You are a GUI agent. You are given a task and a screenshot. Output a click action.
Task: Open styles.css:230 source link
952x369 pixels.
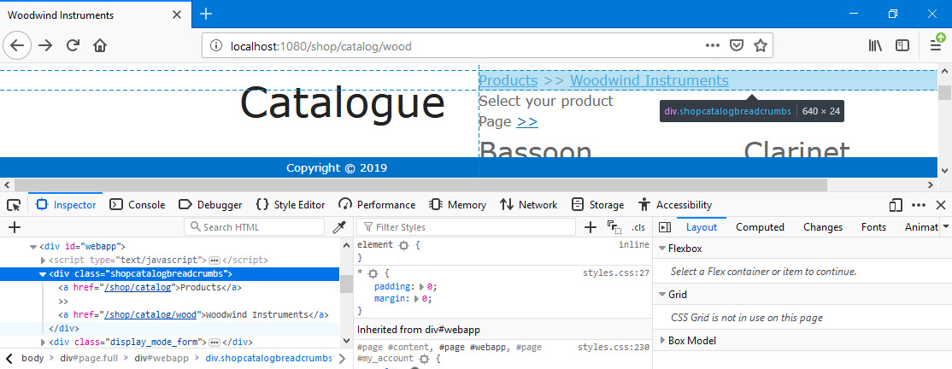click(x=614, y=347)
